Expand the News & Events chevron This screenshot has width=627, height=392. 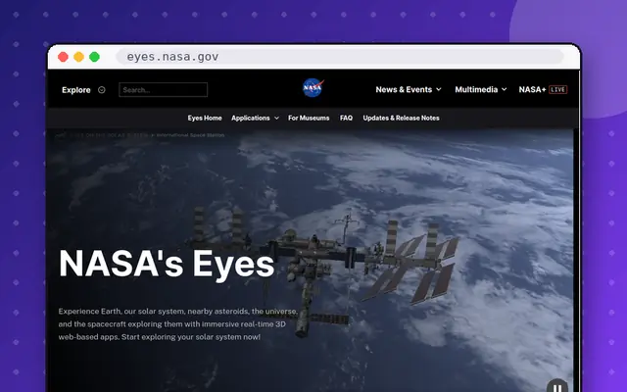[439, 89]
